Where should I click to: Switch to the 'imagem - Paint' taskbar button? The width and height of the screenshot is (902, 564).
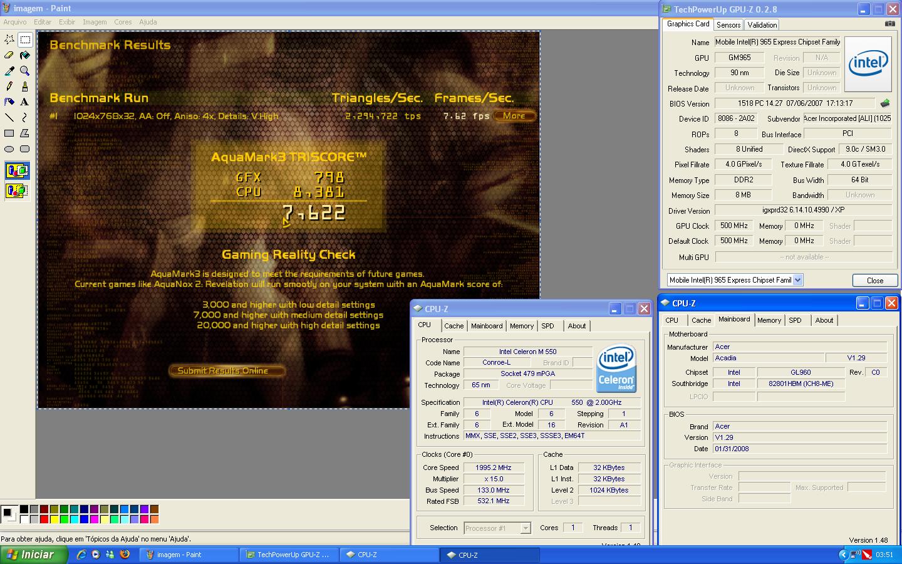click(189, 555)
